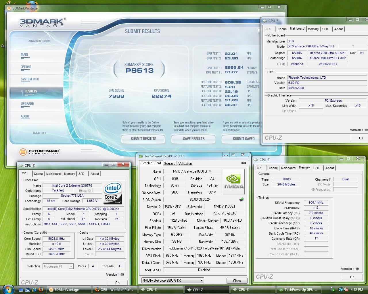The image size is (368, 294).
Task: Click the DRAM Frequency value 900.1 MHz
Action: click(316, 202)
